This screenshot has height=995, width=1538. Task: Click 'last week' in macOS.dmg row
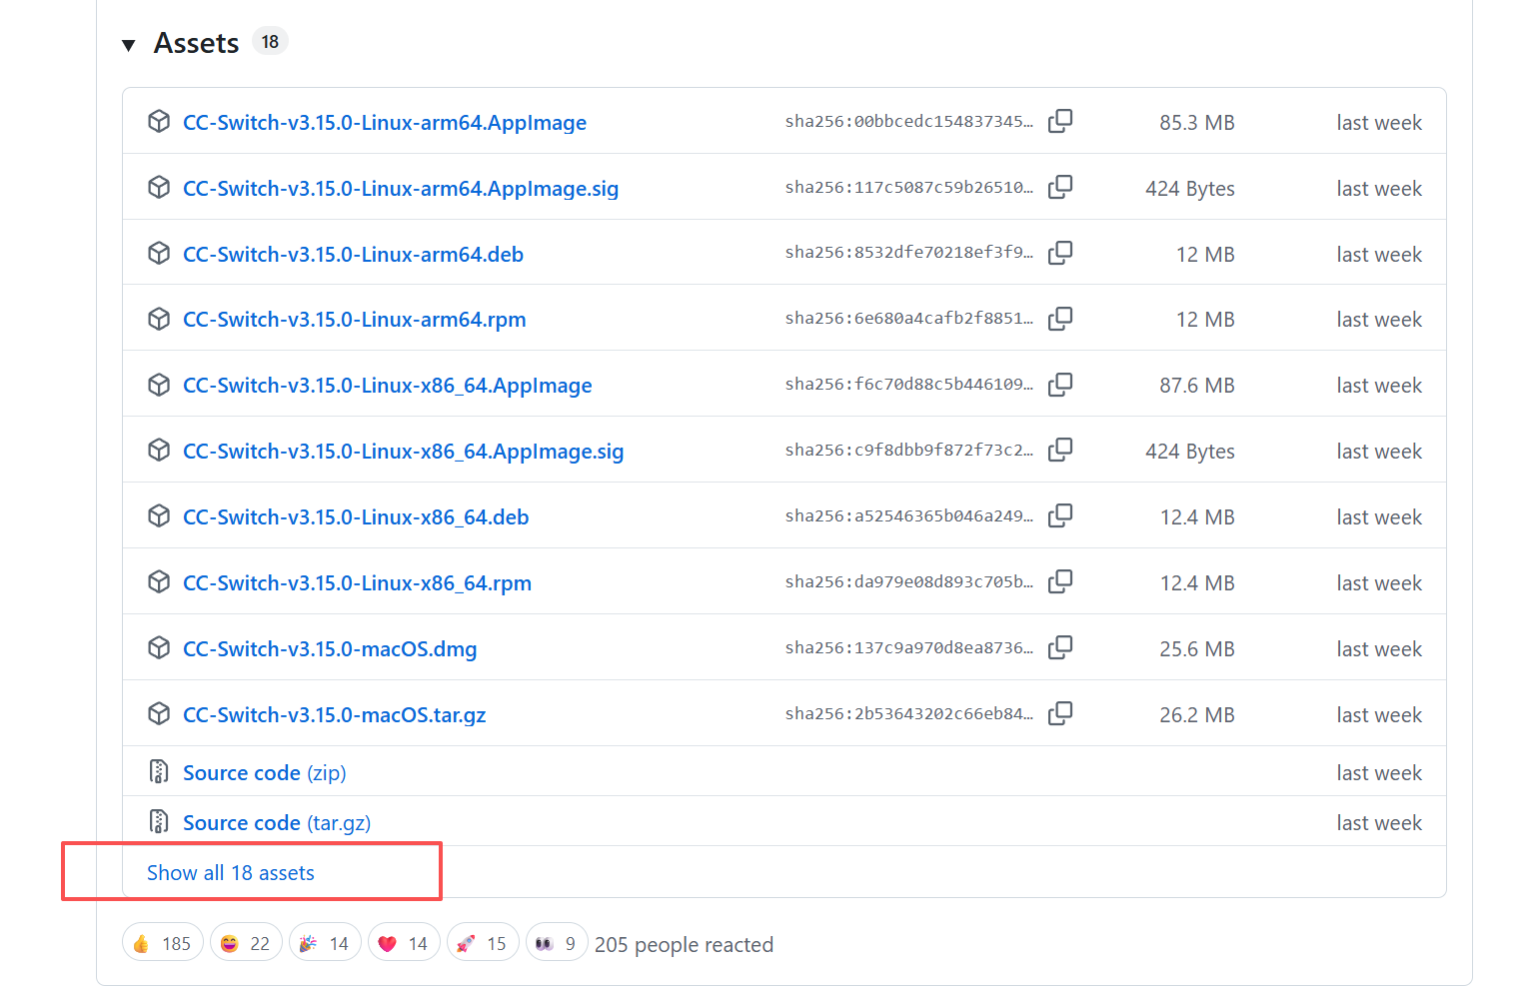1379,649
